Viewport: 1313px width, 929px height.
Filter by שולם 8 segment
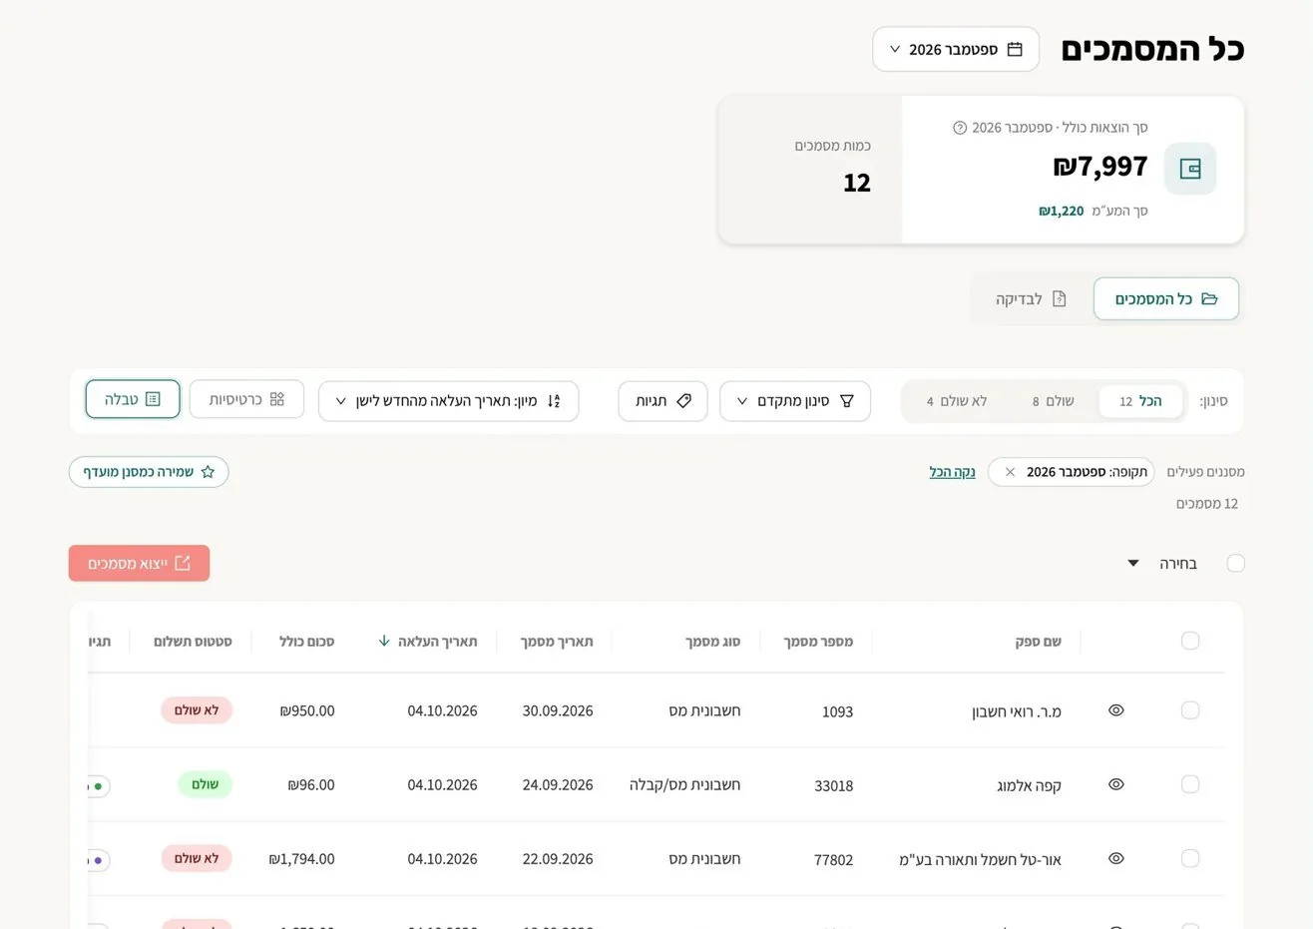tap(1053, 401)
